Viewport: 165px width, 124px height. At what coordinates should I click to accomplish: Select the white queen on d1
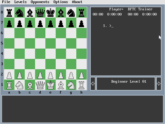pyautogui.click(x=40, y=85)
